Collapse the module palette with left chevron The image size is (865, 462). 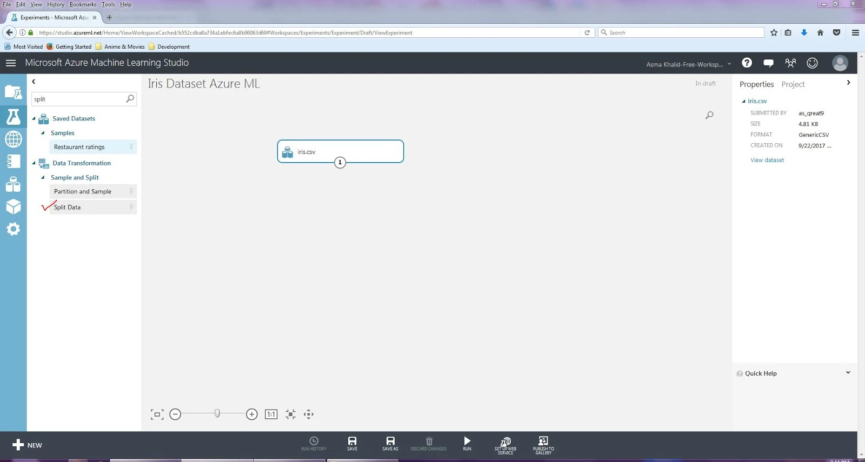34,82
